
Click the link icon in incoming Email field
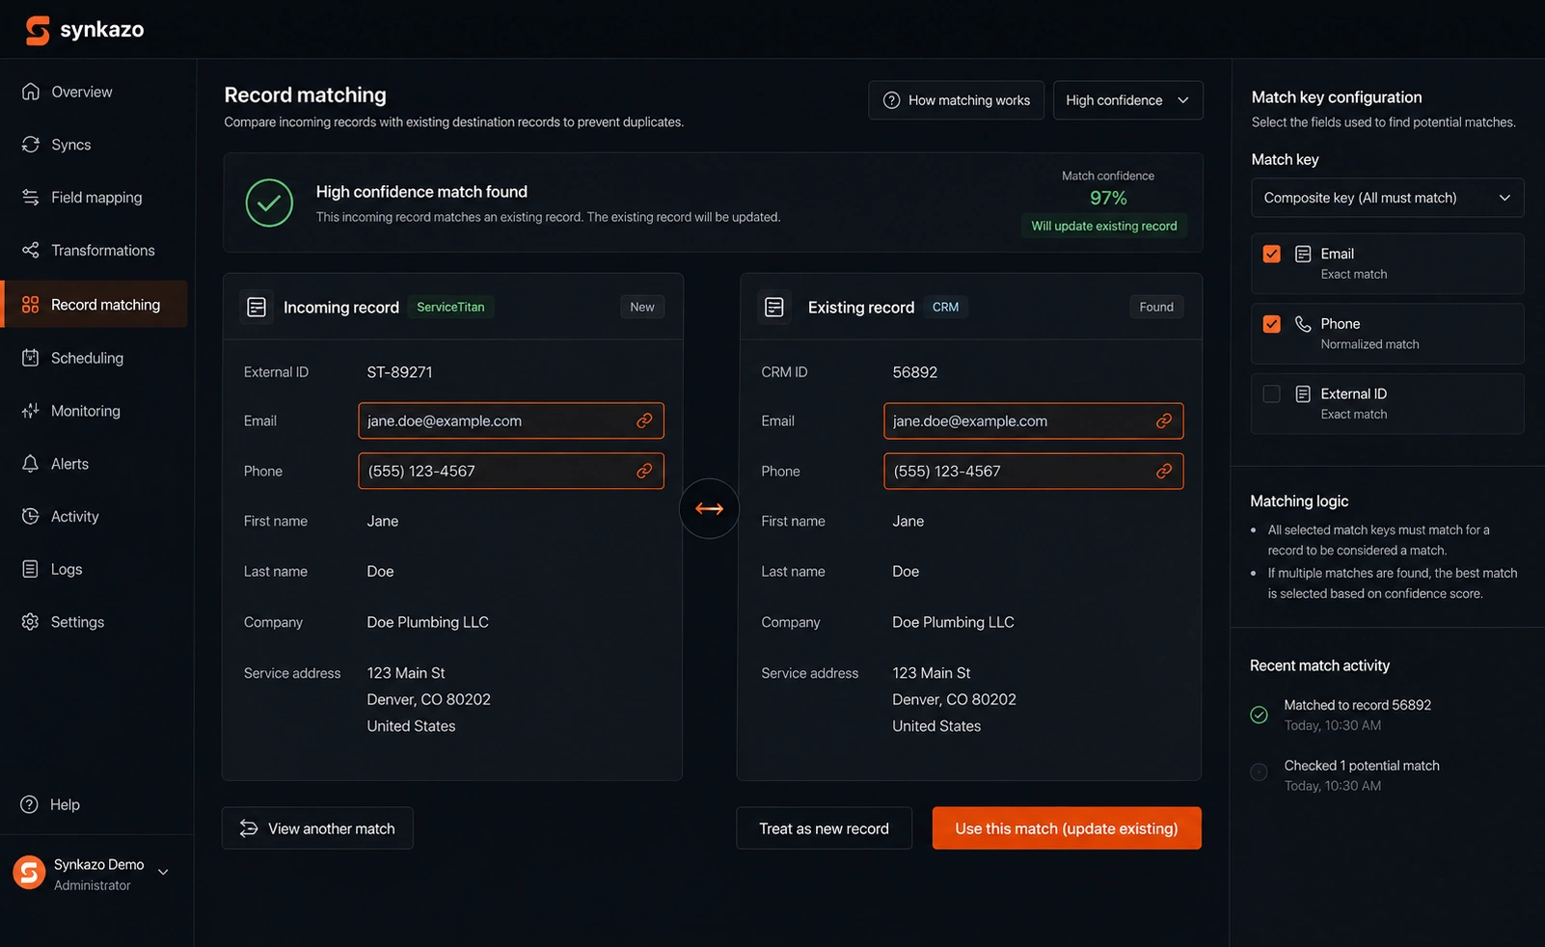[x=644, y=420]
